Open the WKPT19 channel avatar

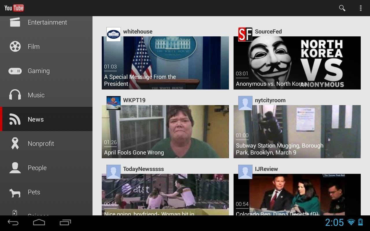coord(114,103)
